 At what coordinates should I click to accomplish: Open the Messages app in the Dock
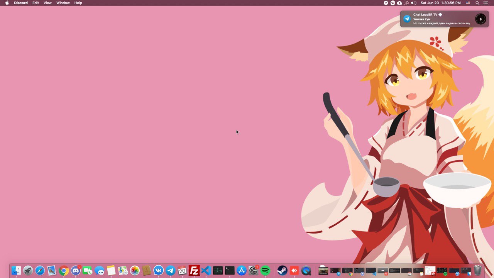coord(99,271)
